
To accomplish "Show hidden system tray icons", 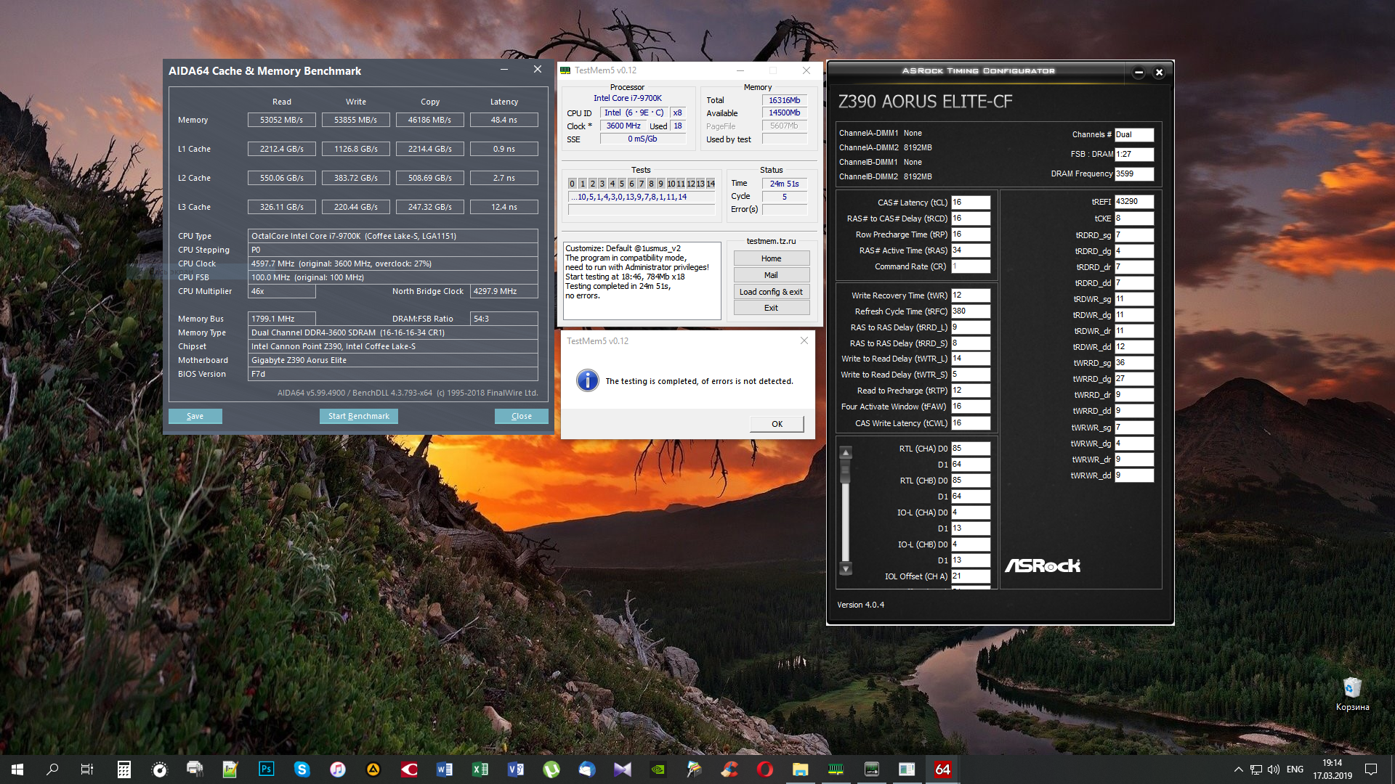I will pos(1238,769).
